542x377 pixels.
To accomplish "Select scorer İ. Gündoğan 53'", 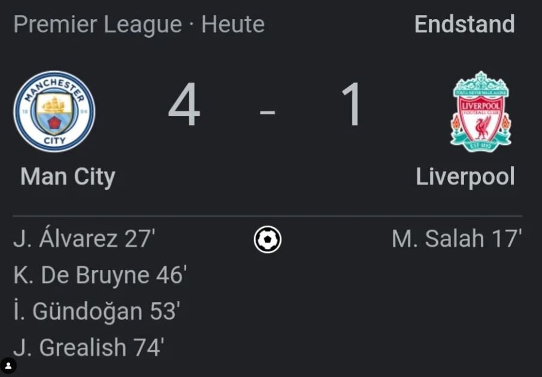I will click(97, 311).
